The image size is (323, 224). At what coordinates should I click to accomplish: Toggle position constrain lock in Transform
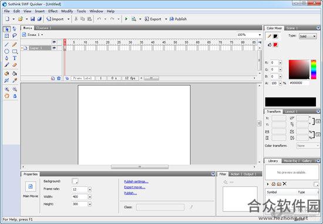(x=318, y=121)
